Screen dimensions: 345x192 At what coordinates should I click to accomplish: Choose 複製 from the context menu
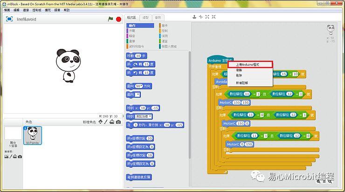pos(250,70)
